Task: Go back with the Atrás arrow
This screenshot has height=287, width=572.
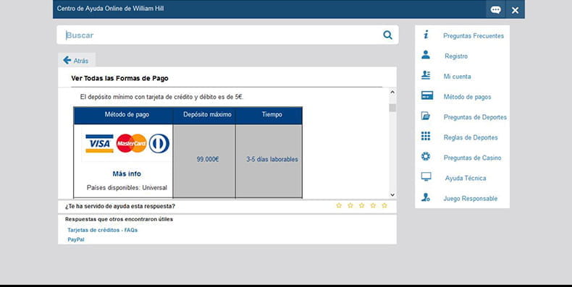Action: pos(76,61)
